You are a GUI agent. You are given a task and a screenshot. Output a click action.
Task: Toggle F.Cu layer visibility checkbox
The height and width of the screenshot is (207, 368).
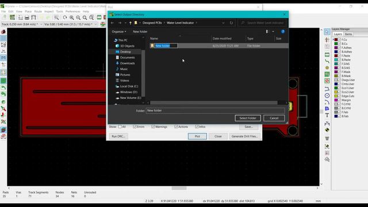tap(339, 40)
